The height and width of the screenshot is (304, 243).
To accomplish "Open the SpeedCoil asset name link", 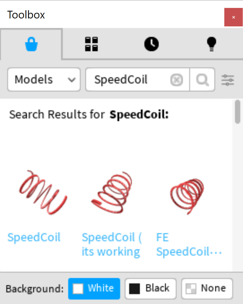I will pos(34,237).
